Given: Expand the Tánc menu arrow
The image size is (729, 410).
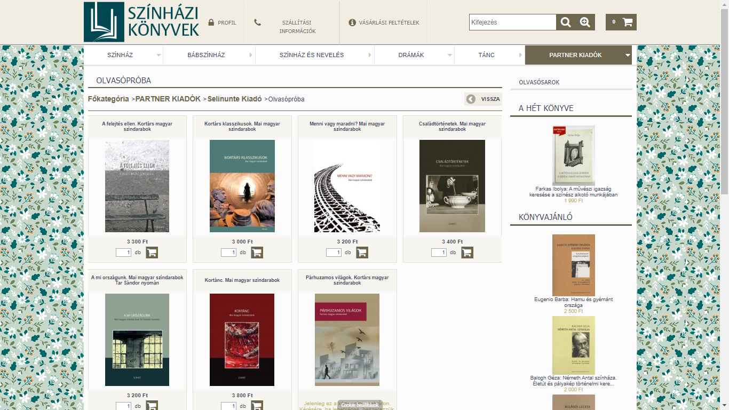Looking at the screenshot, I should pos(521,55).
